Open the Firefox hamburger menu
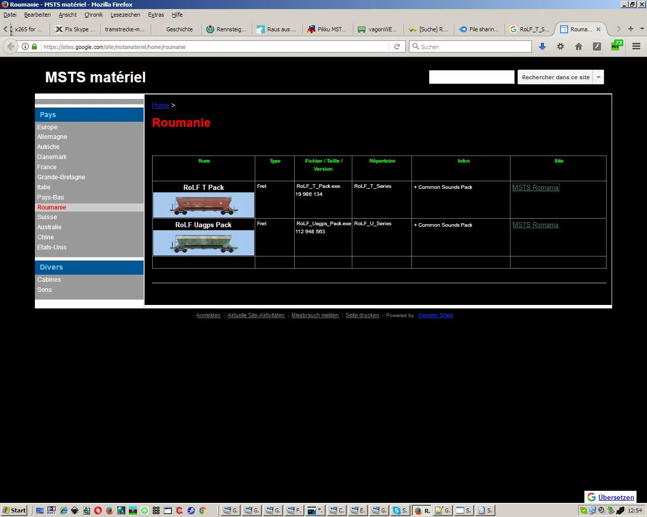 [x=636, y=46]
